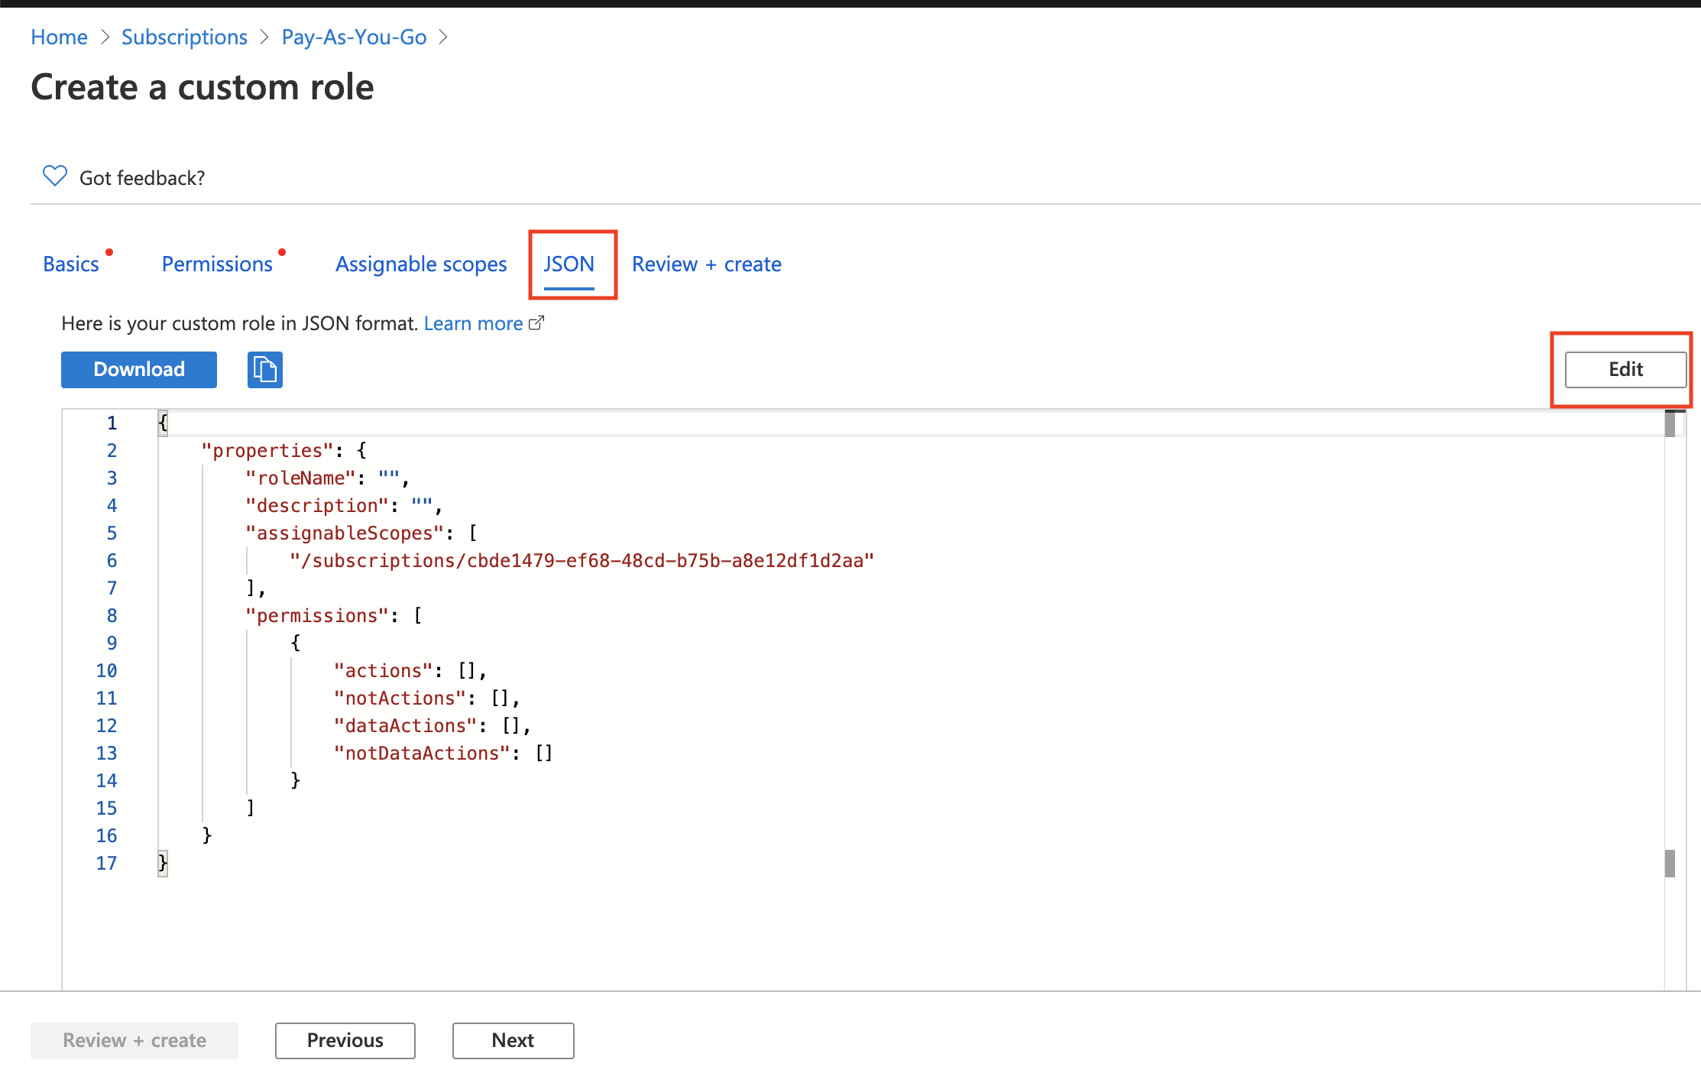Navigate to Home via the breadcrumb
The image size is (1701, 1073).
[x=59, y=37]
